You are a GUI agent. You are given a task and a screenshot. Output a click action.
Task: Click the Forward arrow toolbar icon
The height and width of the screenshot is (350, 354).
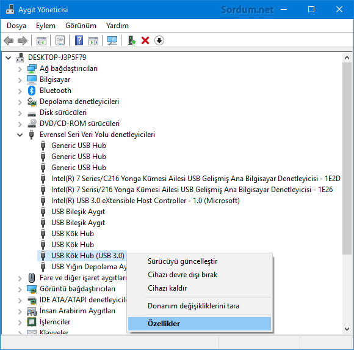(x=23, y=41)
